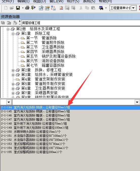
Task: Select item 2-1-144 室内消火栓拆除 明装 50mm
Action: point(70,107)
